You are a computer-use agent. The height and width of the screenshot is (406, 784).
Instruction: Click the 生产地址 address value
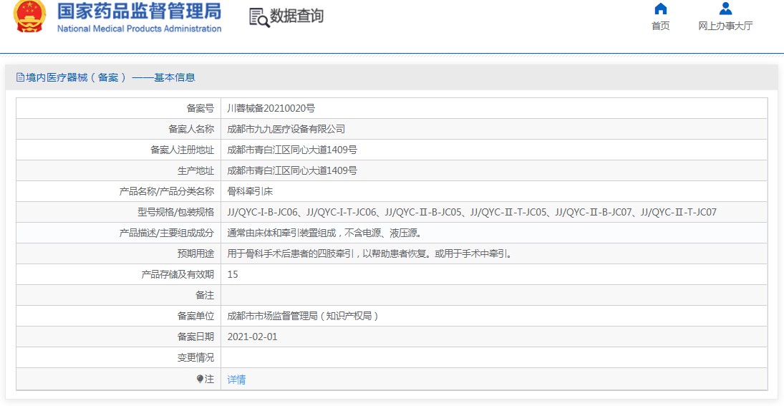[x=292, y=170]
